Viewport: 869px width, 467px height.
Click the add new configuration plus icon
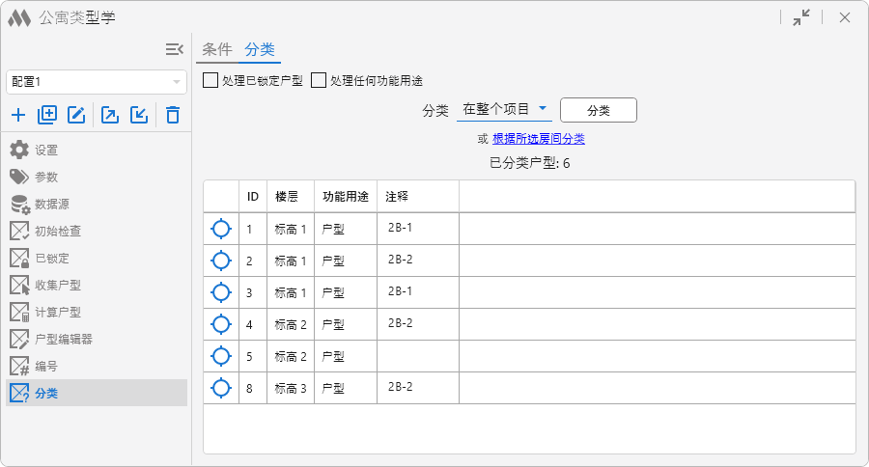[18, 115]
